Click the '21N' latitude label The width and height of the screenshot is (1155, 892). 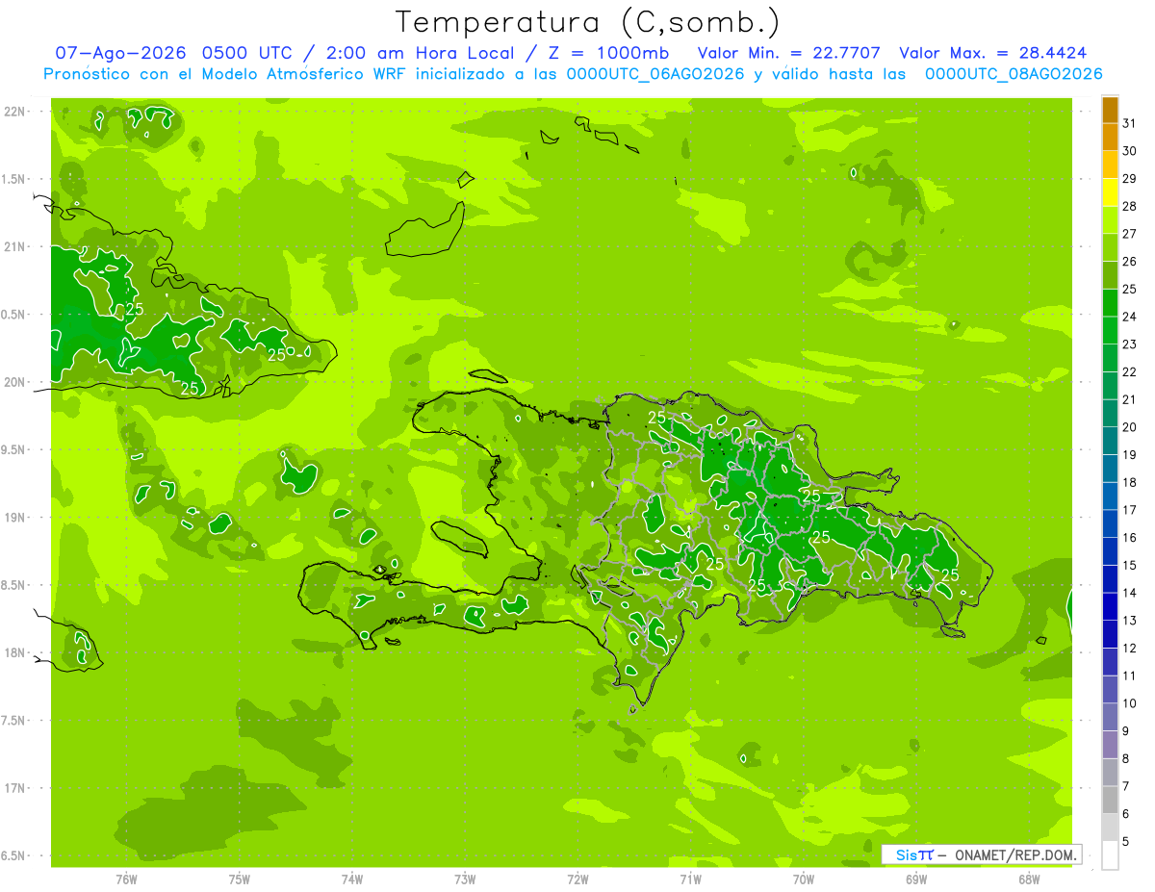click(13, 246)
